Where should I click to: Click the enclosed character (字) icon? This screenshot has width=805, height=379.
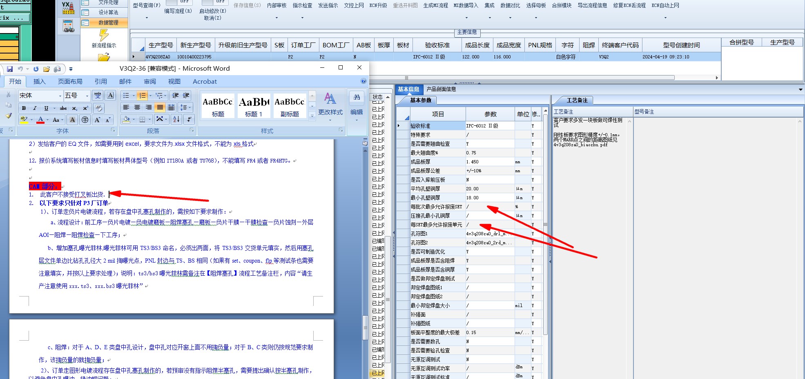coord(85,120)
